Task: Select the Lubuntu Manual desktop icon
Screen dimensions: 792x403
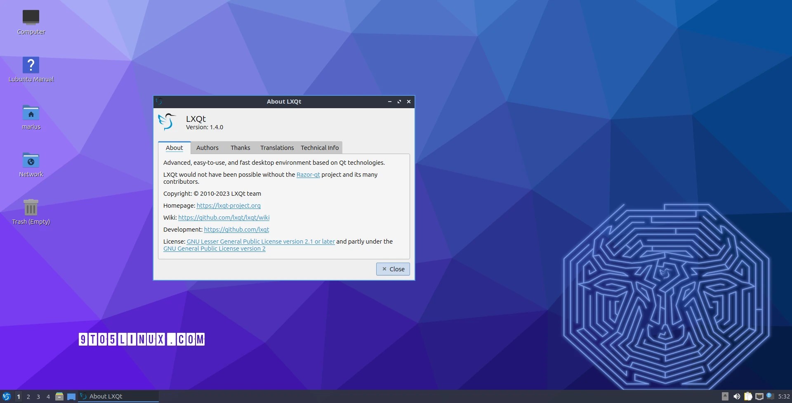Action: coord(31,70)
